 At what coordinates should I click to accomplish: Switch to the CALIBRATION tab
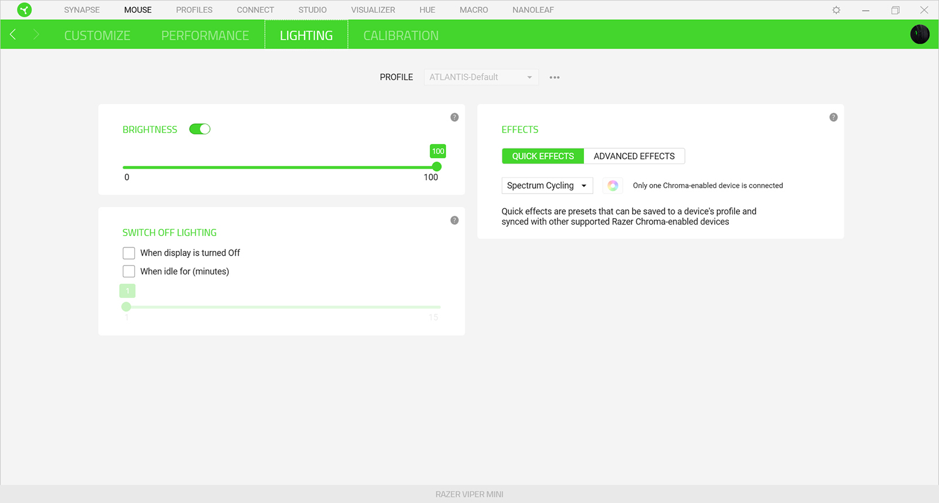(x=401, y=36)
